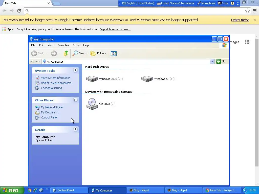Click the Windows flag logo in Explorer
The width and height of the screenshot is (259, 194).
pyautogui.click(x=224, y=45)
